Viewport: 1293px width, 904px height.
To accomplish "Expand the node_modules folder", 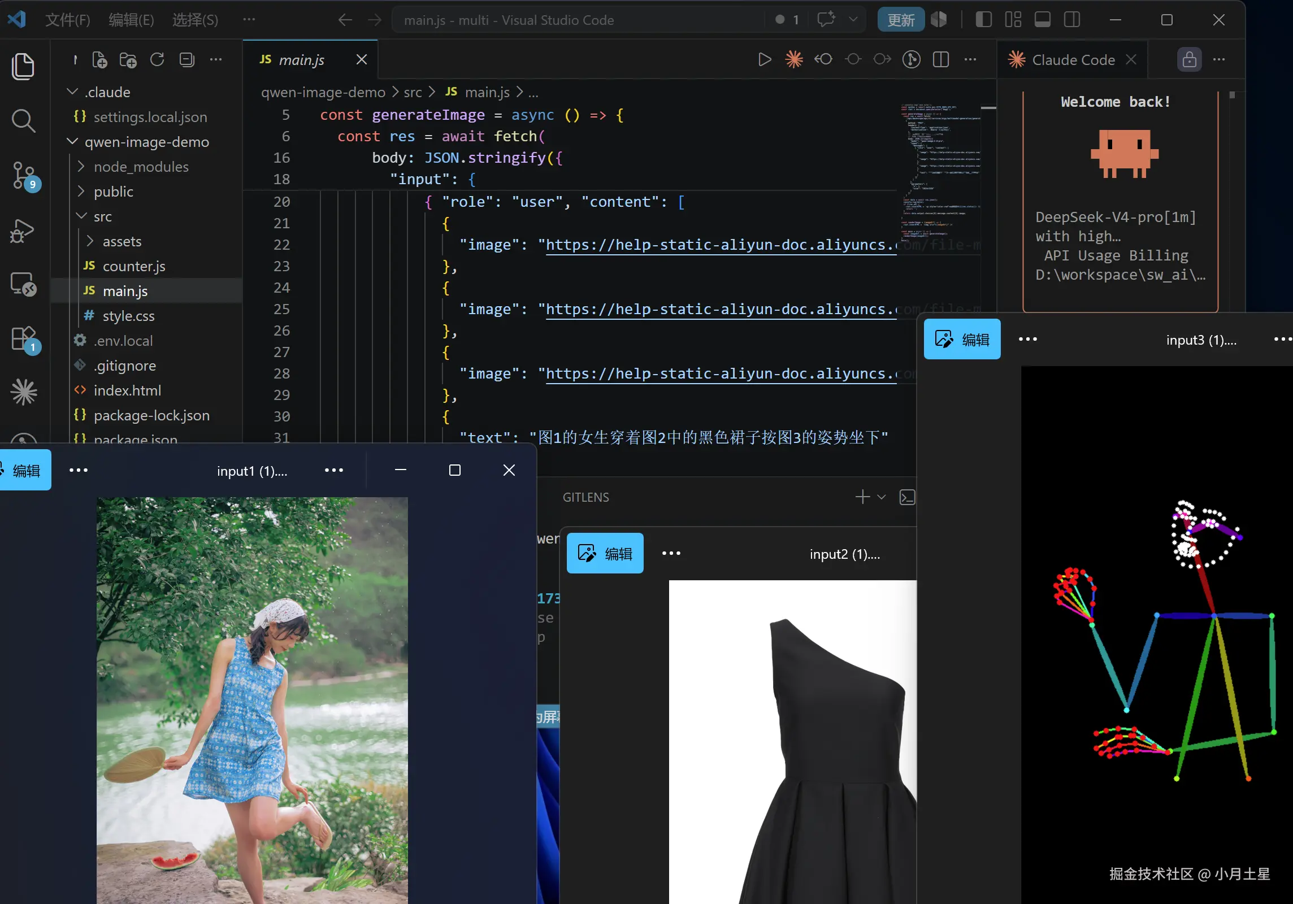I will tap(81, 166).
